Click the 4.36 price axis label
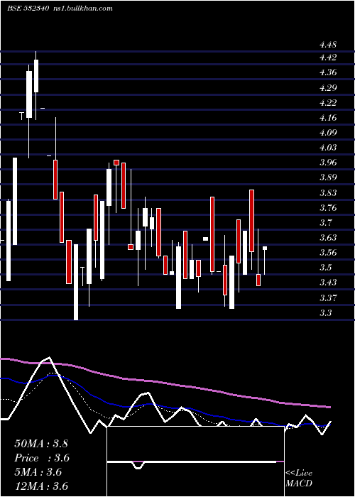 pyautogui.click(x=328, y=72)
